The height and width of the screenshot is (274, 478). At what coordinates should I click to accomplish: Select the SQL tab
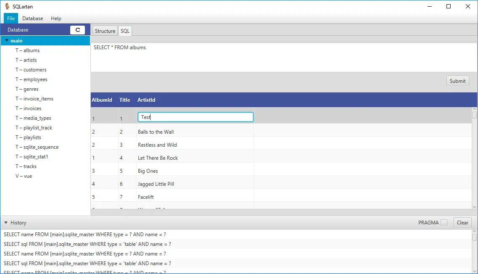(125, 31)
